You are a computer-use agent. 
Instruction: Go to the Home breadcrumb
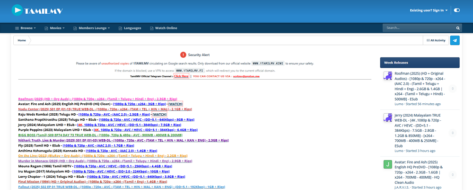point(22,41)
